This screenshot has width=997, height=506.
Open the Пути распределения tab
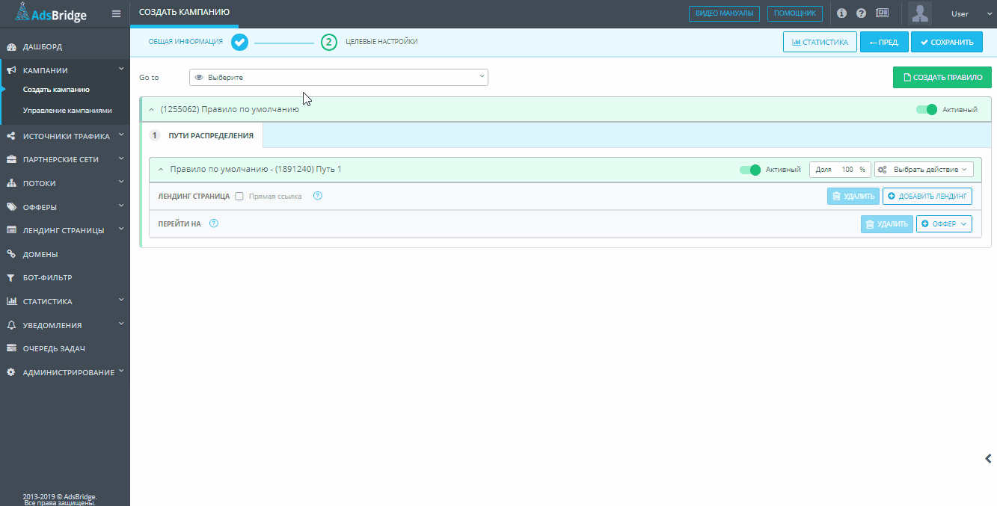click(202, 135)
